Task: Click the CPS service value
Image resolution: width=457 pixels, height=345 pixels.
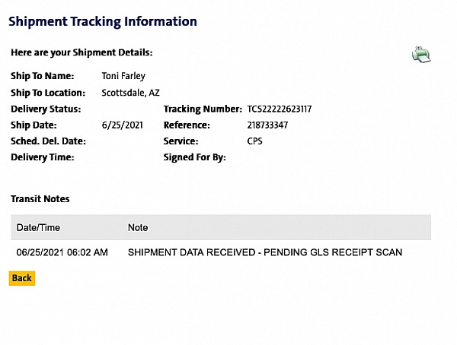Action: click(x=255, y=141)
